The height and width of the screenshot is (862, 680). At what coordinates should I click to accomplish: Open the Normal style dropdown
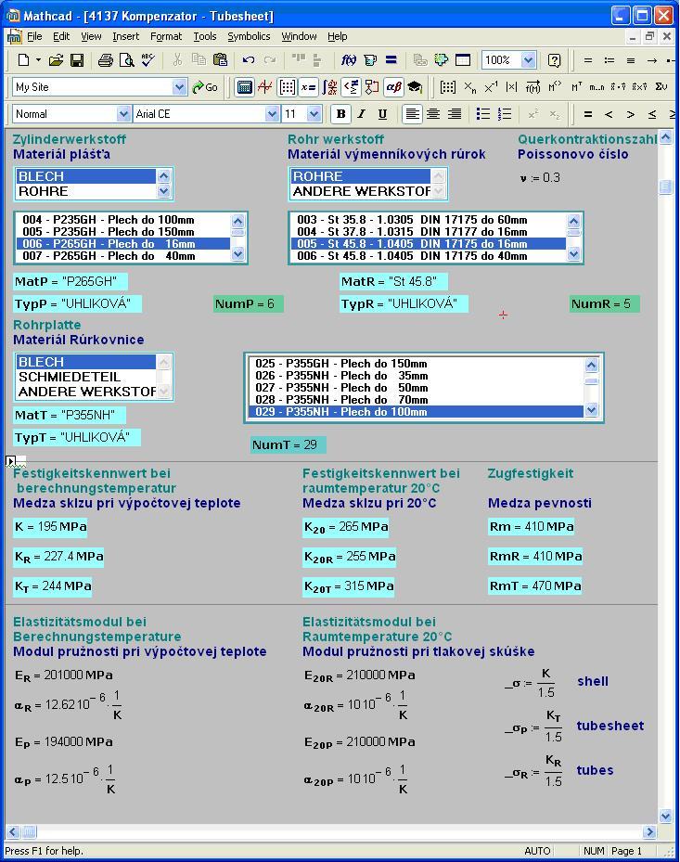123,114
